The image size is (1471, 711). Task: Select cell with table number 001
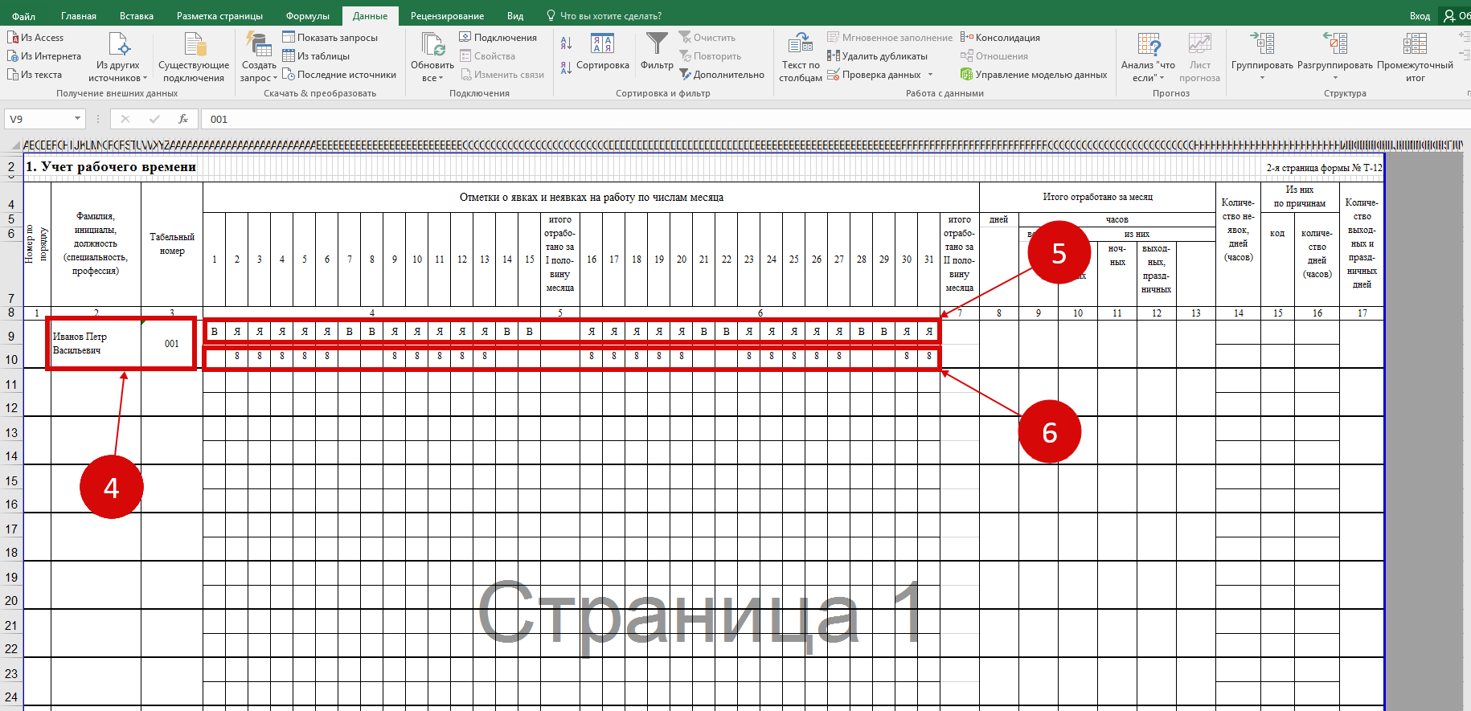tap(171, 344)
